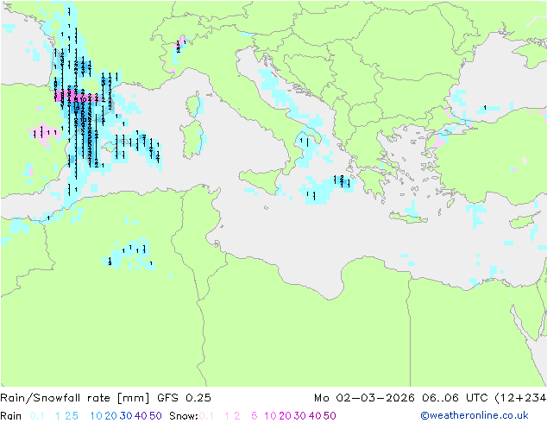Click the 'GFS 0.25' model label
This screenshot has width=547, height=423.
point(184,398)
